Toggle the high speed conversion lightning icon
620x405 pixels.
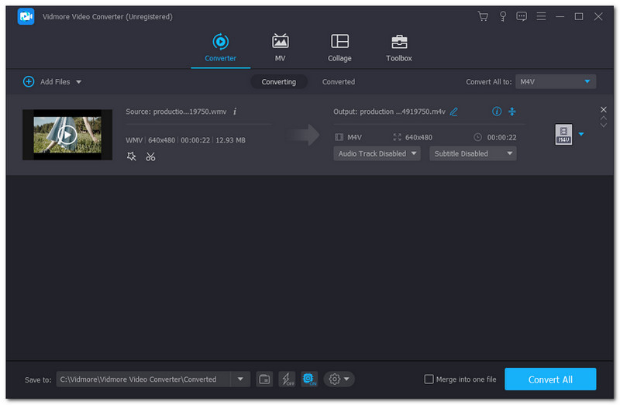tap(287, 379)
